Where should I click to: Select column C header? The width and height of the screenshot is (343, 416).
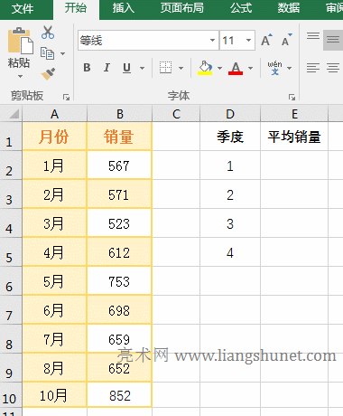176,114
